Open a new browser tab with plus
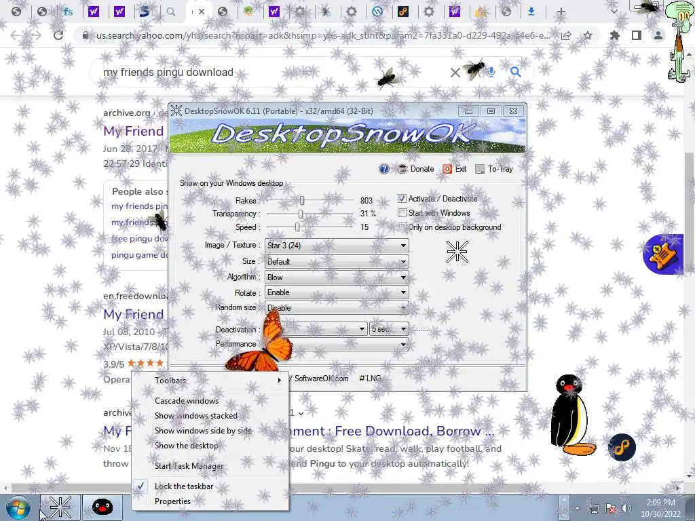 [x=561, y=12]
